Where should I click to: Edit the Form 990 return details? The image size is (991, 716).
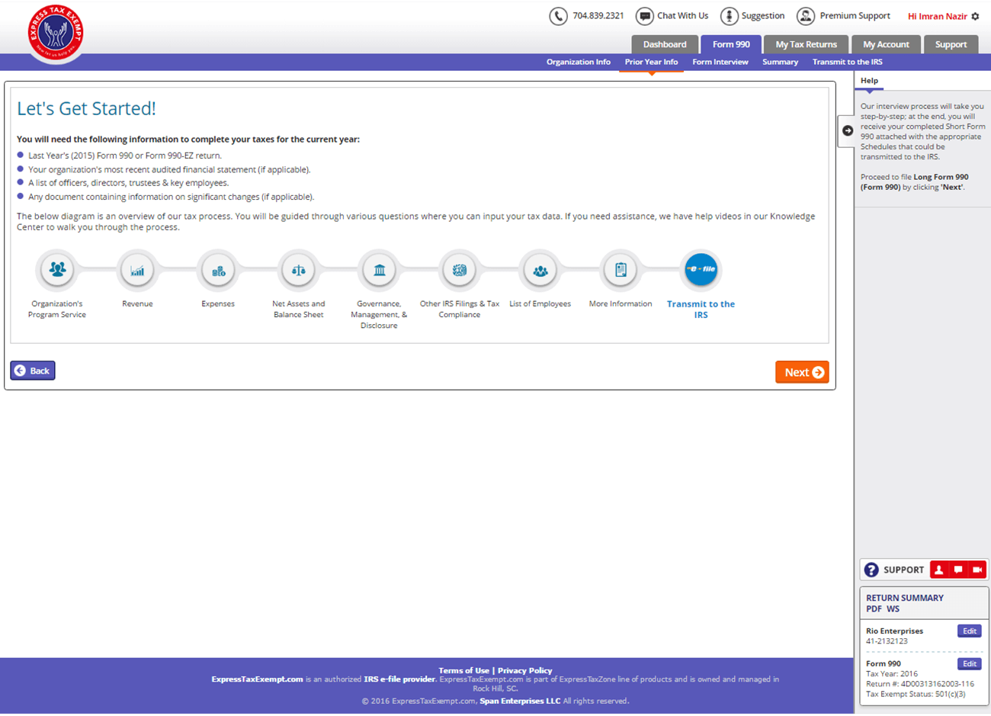(969, 663)
